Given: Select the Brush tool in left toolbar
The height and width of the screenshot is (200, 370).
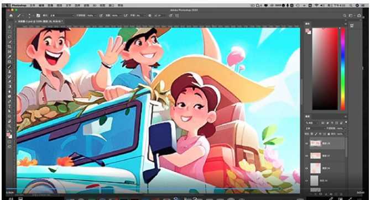Looking at the screenshot, I should [x=9, y=67].
